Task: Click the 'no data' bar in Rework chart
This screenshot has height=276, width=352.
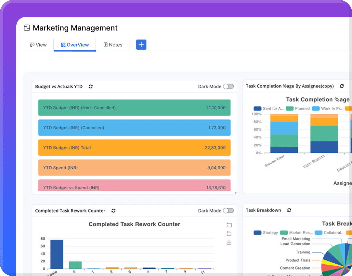Action: point(57,254)
